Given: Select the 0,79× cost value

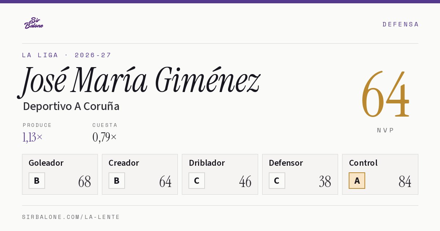Looking at the screenshot, I should pos(104,137).
